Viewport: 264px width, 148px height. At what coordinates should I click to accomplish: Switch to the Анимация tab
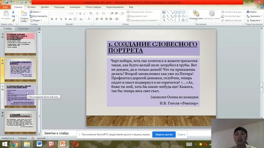[x=75, y=7]
